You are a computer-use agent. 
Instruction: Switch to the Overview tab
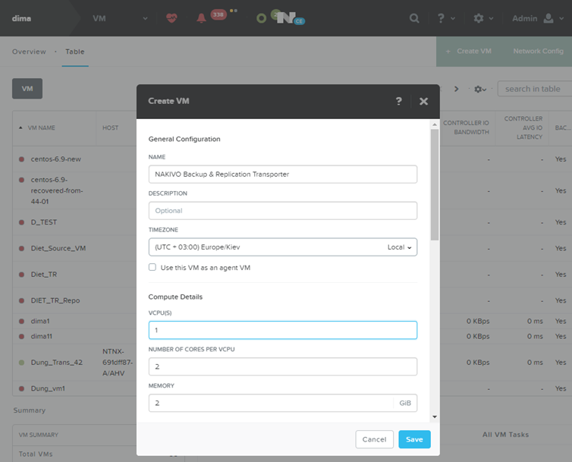pos(29,52)
